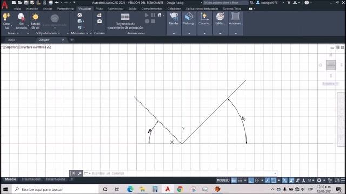346x194 pixels.
Task: Open the status bar customization menu icon
Action: click(x=343, y=181)
